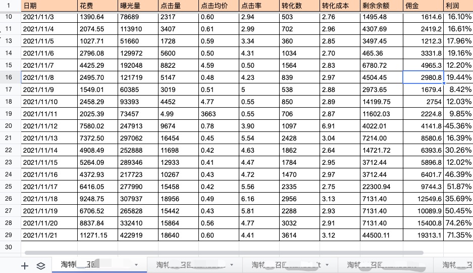Select the 点击均价 column header cell
The height and width of the screenshot is (273, 473).
[219, 6]
